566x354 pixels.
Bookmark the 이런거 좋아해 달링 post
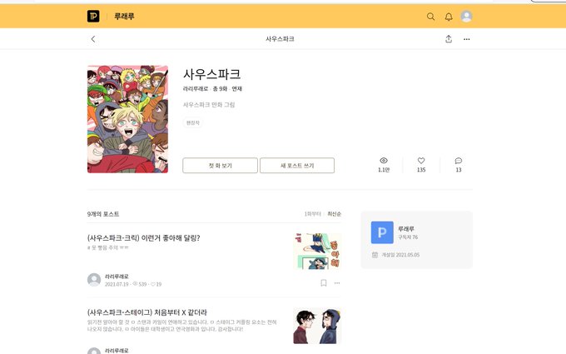point(324,283)
